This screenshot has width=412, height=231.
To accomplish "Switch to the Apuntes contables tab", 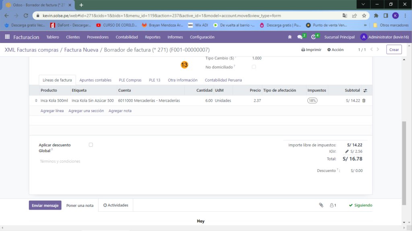I will [x=95, y=80].
